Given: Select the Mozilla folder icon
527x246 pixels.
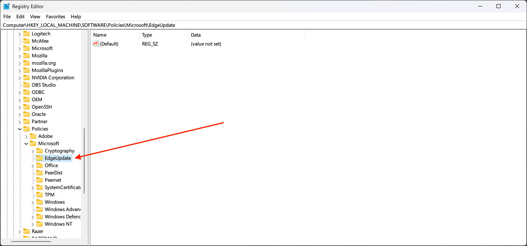Looking at the screenshot, I should 26,56.
